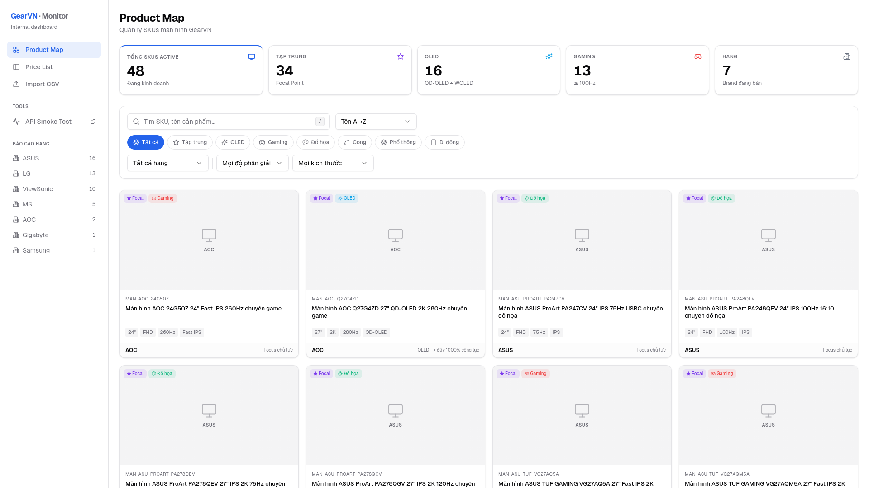Screen dimensions: 869x488
Task: Open Gigabyte brand report
Action: (x=54, y=235)
